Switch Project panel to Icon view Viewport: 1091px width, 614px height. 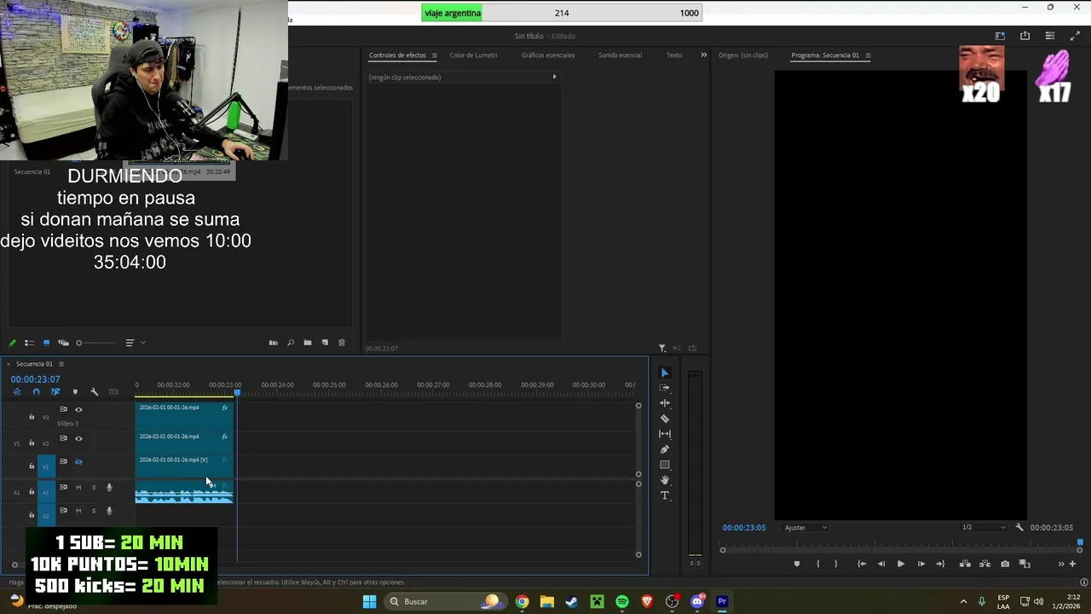click(x=46, y=343)
